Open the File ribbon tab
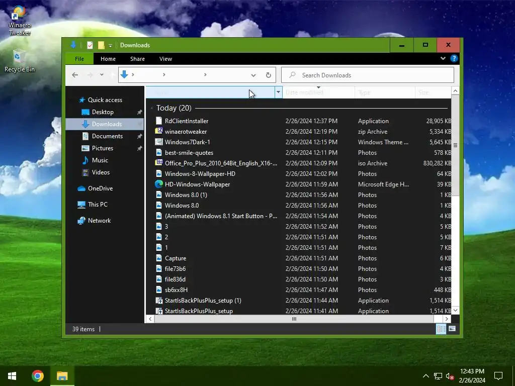This screenshot has width=515, height=386. (79, 59)
